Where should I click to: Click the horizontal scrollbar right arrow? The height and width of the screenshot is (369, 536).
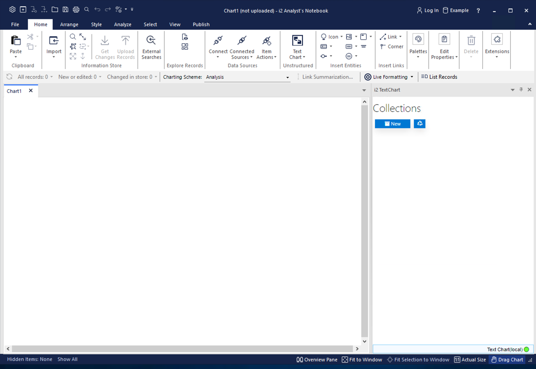click(357, 349)
